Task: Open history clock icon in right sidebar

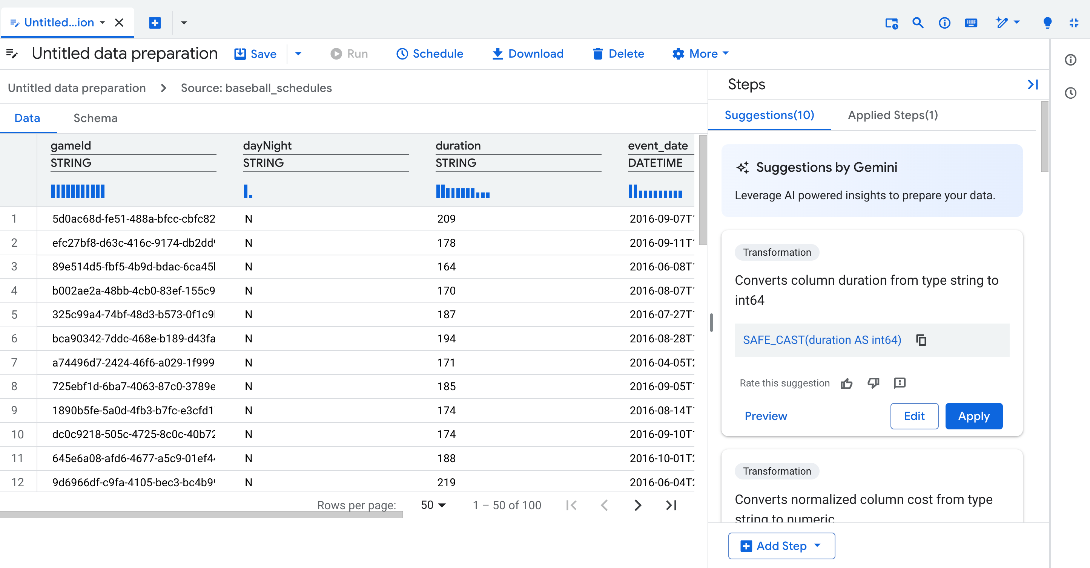Action: (x=1070, y=93)
